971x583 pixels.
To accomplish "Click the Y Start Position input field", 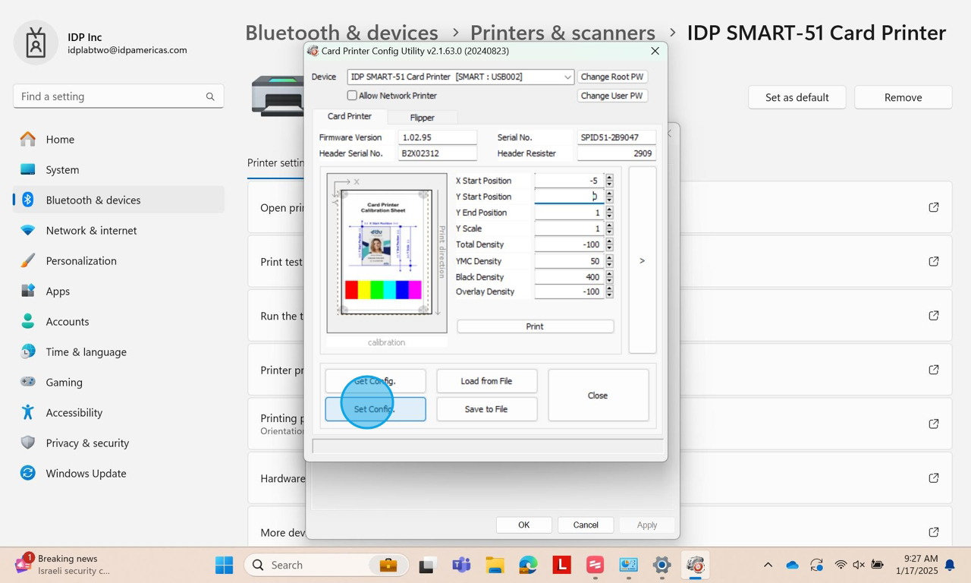I will [x=569, y=197].
